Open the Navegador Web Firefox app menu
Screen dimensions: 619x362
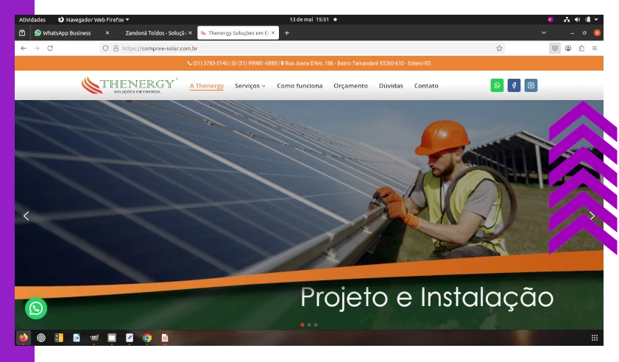coord(93,19)
